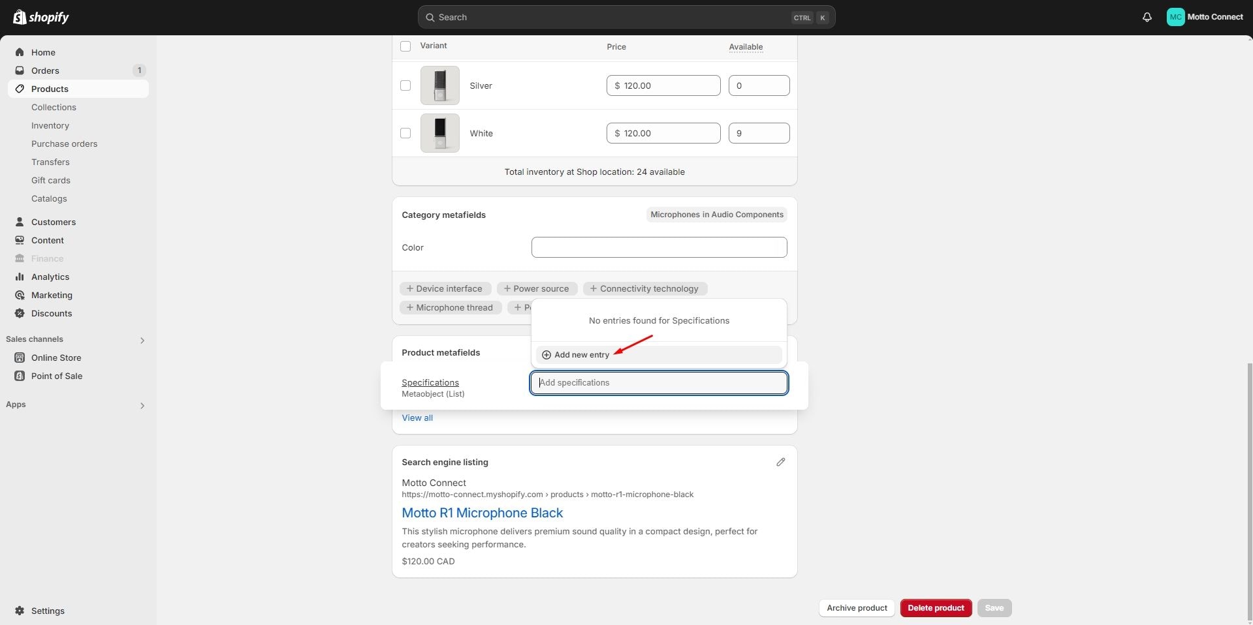Image resolution: width=1253 pixels, height=625 pixels.
Task: Expand the Sales channels section
Action: (142, 340)
